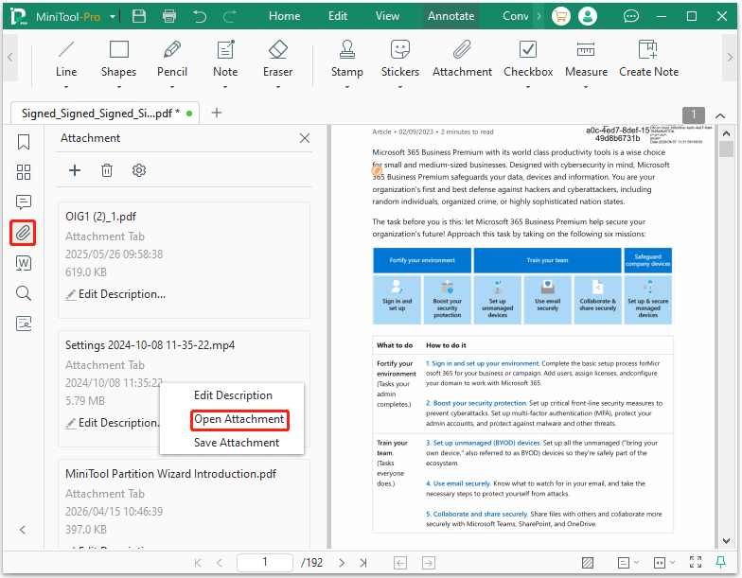Collapse the ribbon with up chevron

click(720, 115)
